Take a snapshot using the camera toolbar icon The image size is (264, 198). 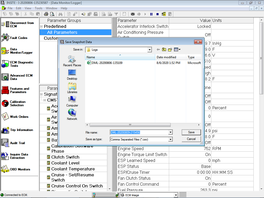(133, 14)
